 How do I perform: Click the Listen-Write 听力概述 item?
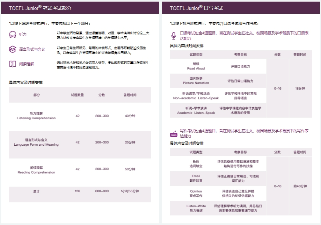(196, 208)
